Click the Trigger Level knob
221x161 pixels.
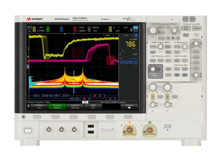click(160, 47)
